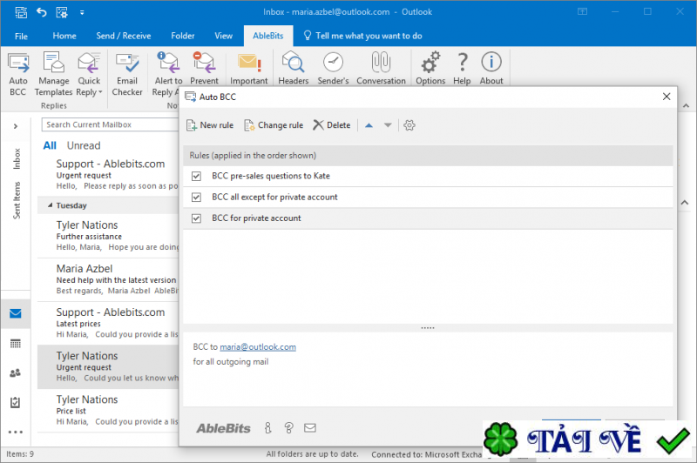The width and height of the screenshot is (697, 463).
Task: Click the undo icon in the title bar
Action: (x=41, y=12)
